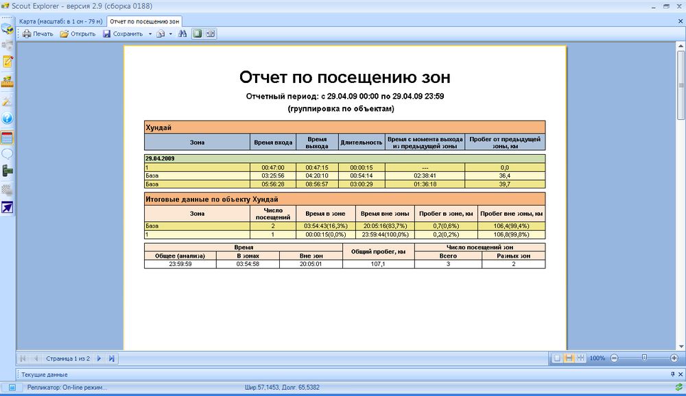The height and width of the screenshot is (396, 686).
Task: Select the truck-on-ruler sidebar icon
Action: pyautogui.click(x=8, y=82)
